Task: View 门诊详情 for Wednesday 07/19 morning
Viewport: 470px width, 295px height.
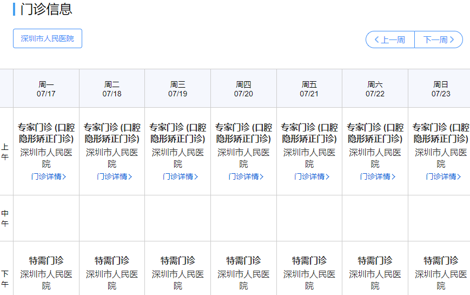Action: pos(180,176)
